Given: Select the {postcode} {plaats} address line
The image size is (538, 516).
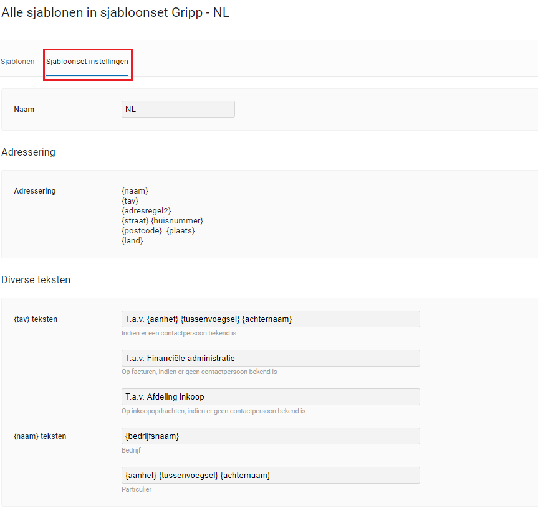Looking at the screenshot, I should (x=158, y=230).
